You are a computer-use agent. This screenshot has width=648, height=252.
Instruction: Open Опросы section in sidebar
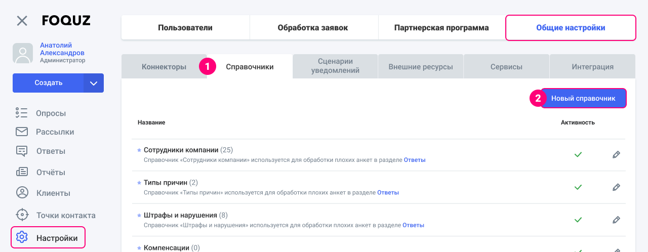[51, 113]
